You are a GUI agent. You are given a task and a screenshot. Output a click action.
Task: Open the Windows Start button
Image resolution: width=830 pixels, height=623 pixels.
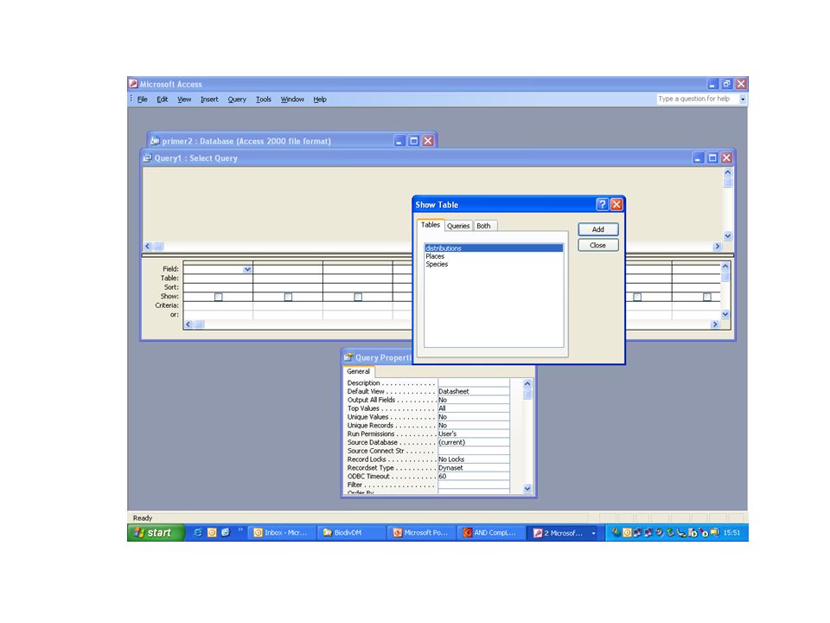tap(156, 532)
